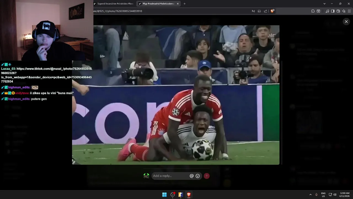Open the Brave Wallet icon
This screenshot has width=353, height=199.
point(338,11)
